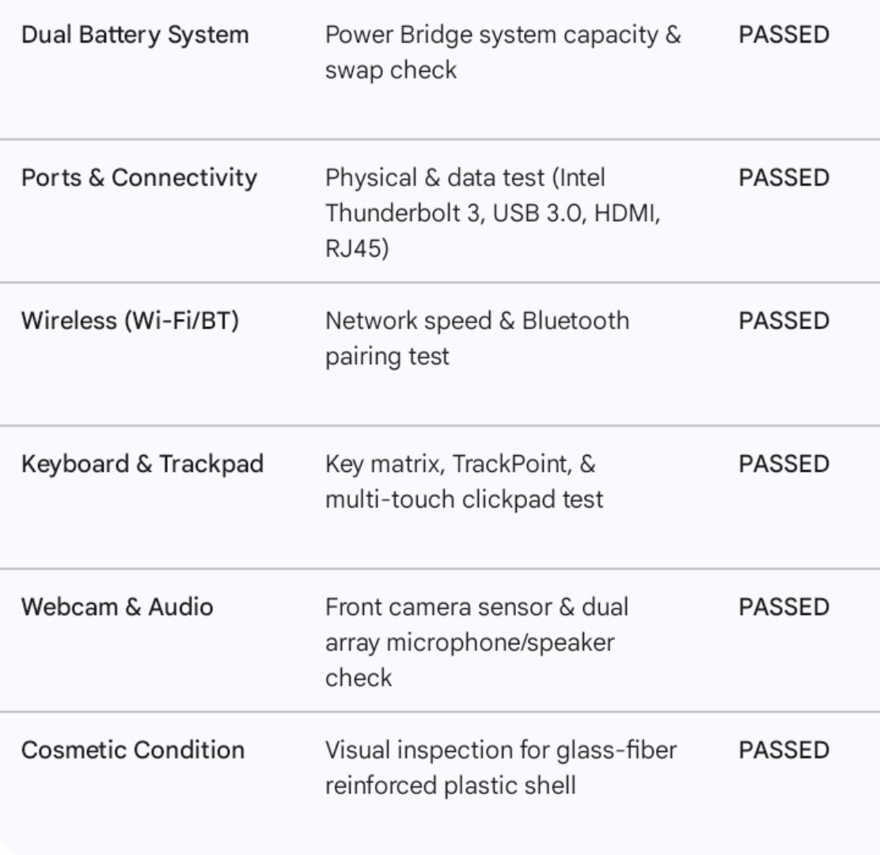This screenshot has width=880, height=855.
Task: Click the Network speed & Bluetooth pairing text
Action: pos(477,339)
